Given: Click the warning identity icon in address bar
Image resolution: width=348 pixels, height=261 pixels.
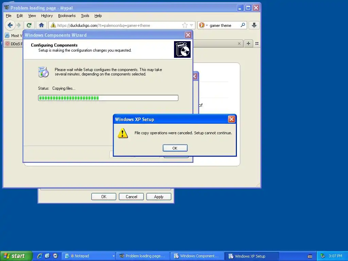Looking at the screenshot, I should coord(53,25).
